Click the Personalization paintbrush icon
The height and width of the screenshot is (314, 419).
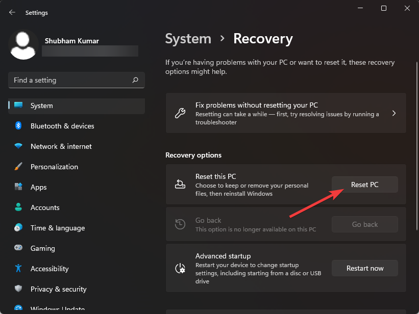coord(18,166)
